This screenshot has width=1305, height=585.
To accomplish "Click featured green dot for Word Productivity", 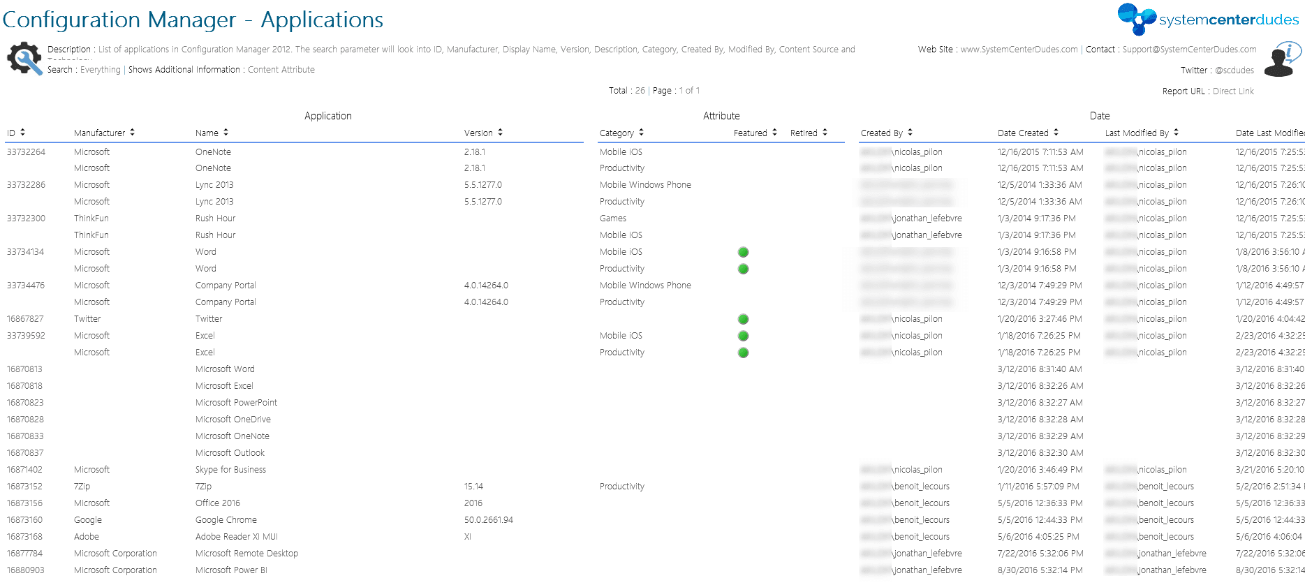I will [744, 269].
